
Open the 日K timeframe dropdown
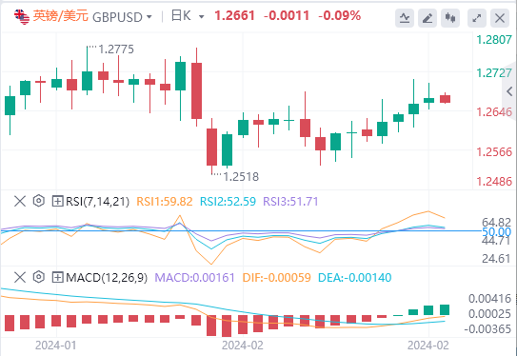(x=188, y=16)
